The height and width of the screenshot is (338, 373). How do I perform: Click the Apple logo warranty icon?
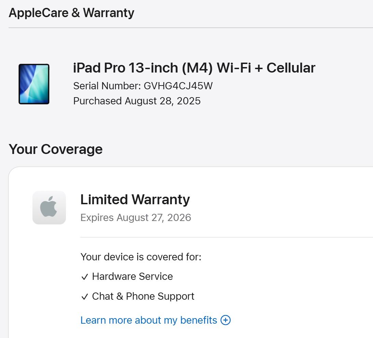pyautogui.click(x=49, y=207)
